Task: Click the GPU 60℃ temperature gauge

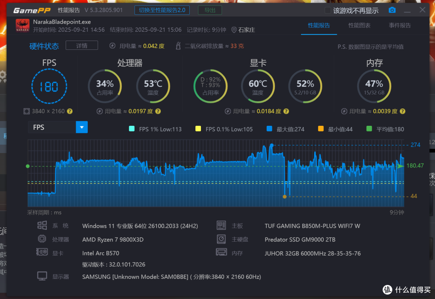Action: (258, 86)
